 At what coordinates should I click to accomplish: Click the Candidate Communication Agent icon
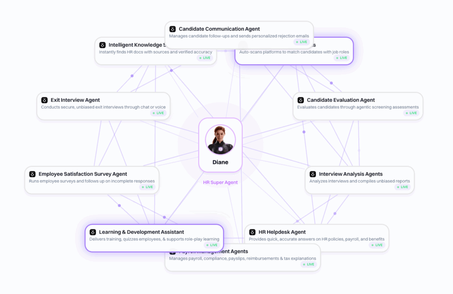(x=173, y=29)
